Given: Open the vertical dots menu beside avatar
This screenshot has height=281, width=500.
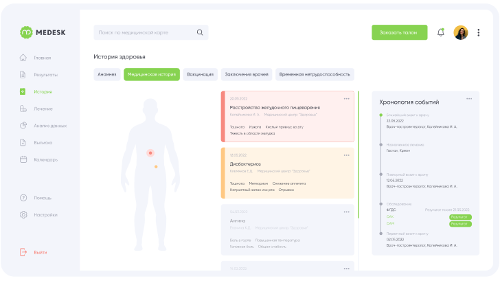Looking at the screenshot, I should point(478,32).
